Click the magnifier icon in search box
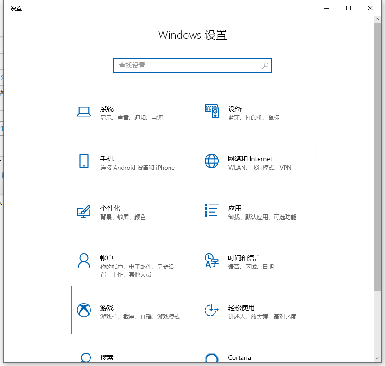385x366 pixels. (x=265, y=66)
